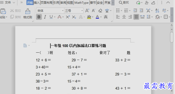Open underline style dropdown arrow

[x=55, y=17]
